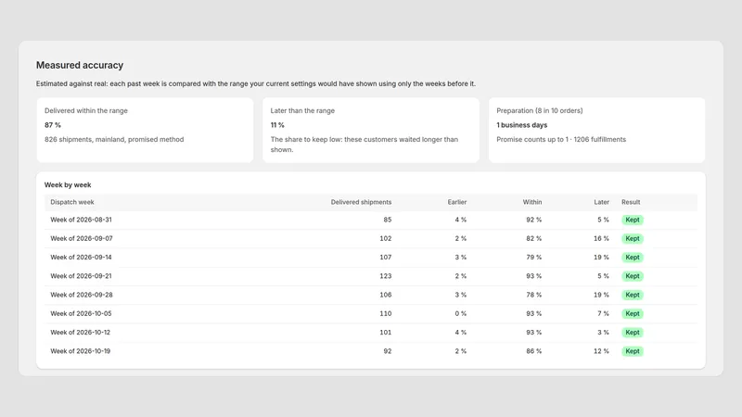Select the Week of 2026-09-07 row label
This screenshot has height=417, width=742.
coord(82,239)
